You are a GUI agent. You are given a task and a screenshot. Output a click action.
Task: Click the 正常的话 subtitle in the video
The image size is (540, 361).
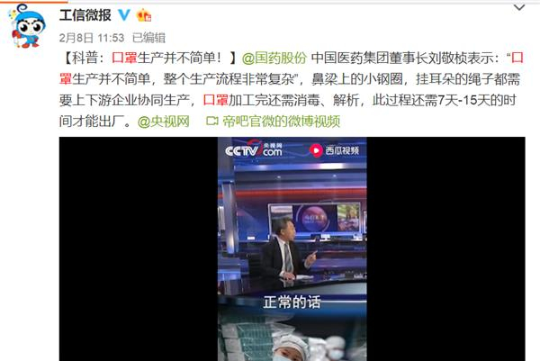(x=292, y=302)
